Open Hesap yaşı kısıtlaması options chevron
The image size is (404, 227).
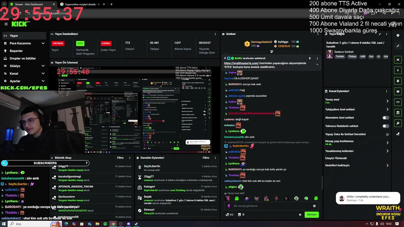tap(387, 143)
